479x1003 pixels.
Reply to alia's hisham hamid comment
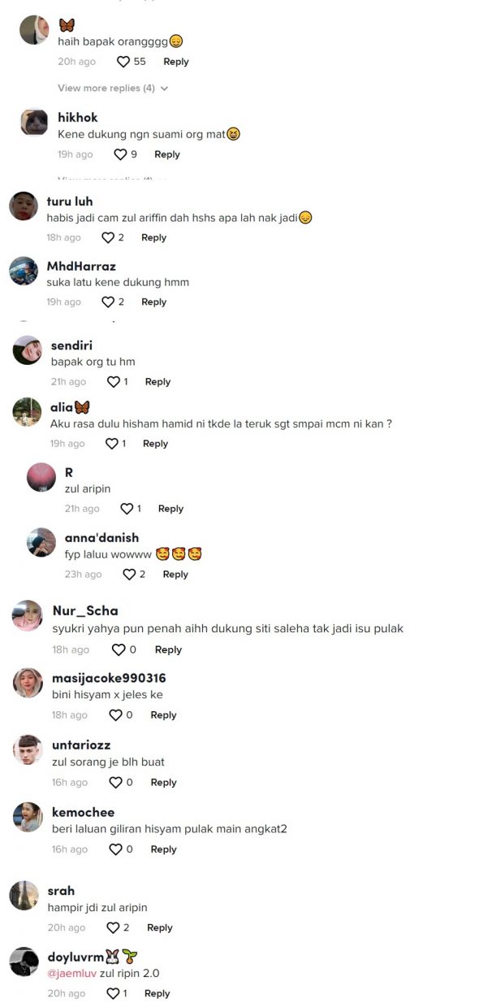(155, 444)
